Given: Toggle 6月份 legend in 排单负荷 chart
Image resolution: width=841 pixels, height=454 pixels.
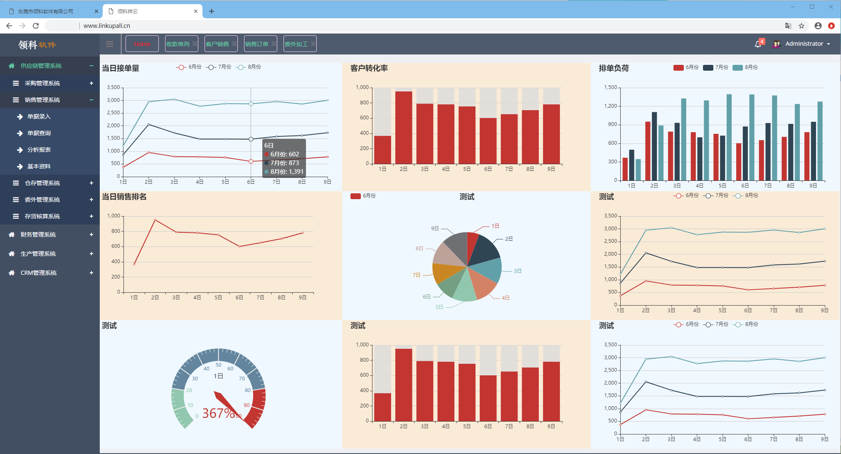Looking at the screenshot, I should [x=686, y=67].
